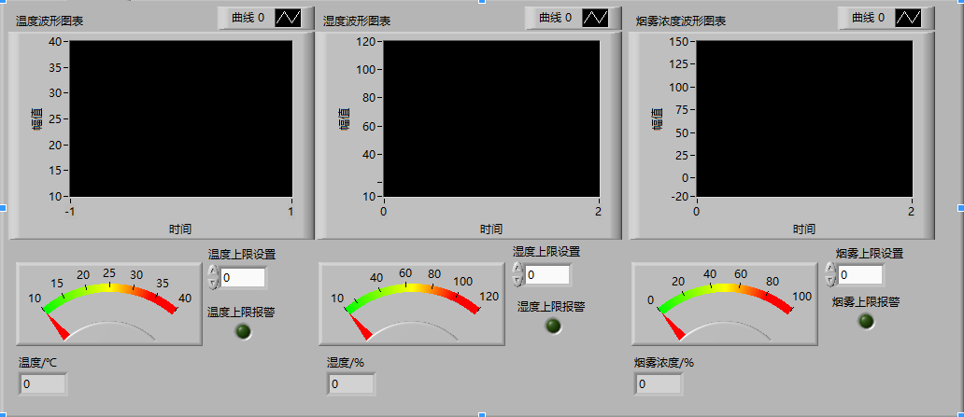This screenshot has width=964, height=417.
Task: Click into the 温度上限设置 input field
Action: tap(243, 278)
